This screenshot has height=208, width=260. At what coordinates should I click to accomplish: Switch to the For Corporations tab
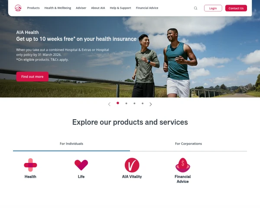(x=188, y=143)
